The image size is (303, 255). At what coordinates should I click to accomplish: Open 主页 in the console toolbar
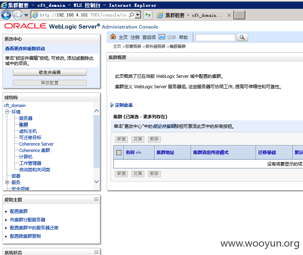123,37
